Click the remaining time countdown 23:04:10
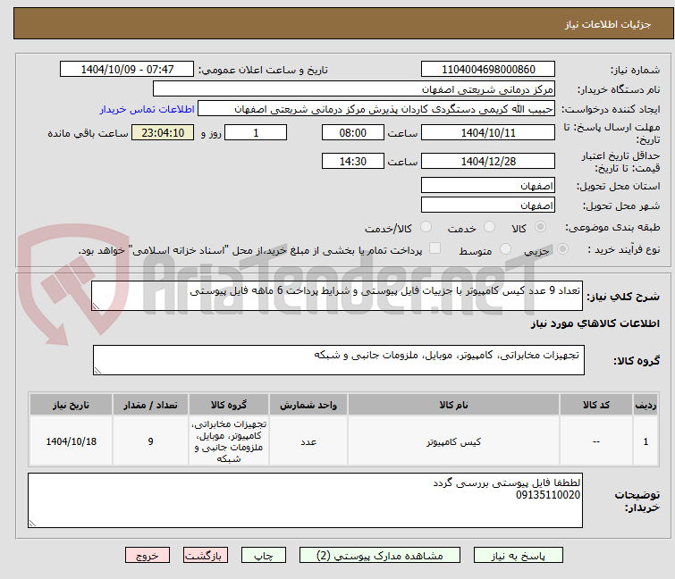Image resolution: width=675 pixels, height=579 pixels. click(163, 132)
